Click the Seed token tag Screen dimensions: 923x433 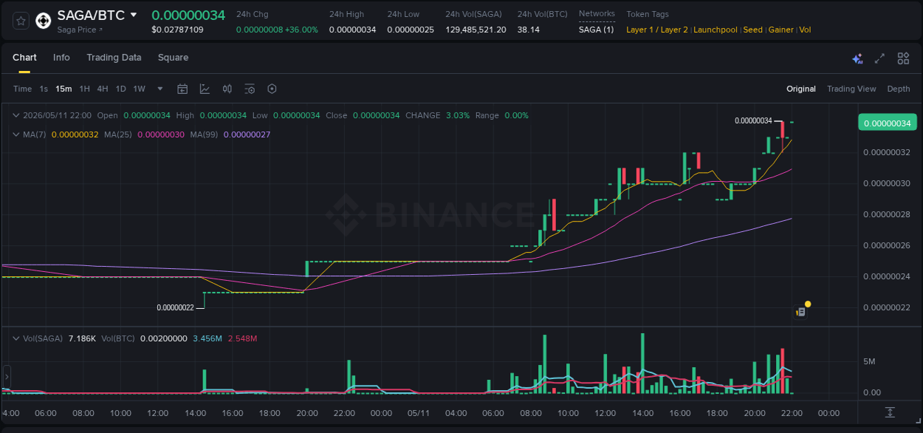(752, 30)
